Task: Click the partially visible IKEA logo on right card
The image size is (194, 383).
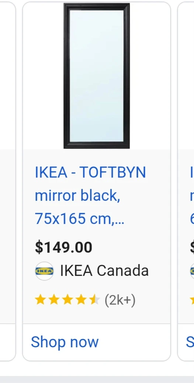Action: 192,271
